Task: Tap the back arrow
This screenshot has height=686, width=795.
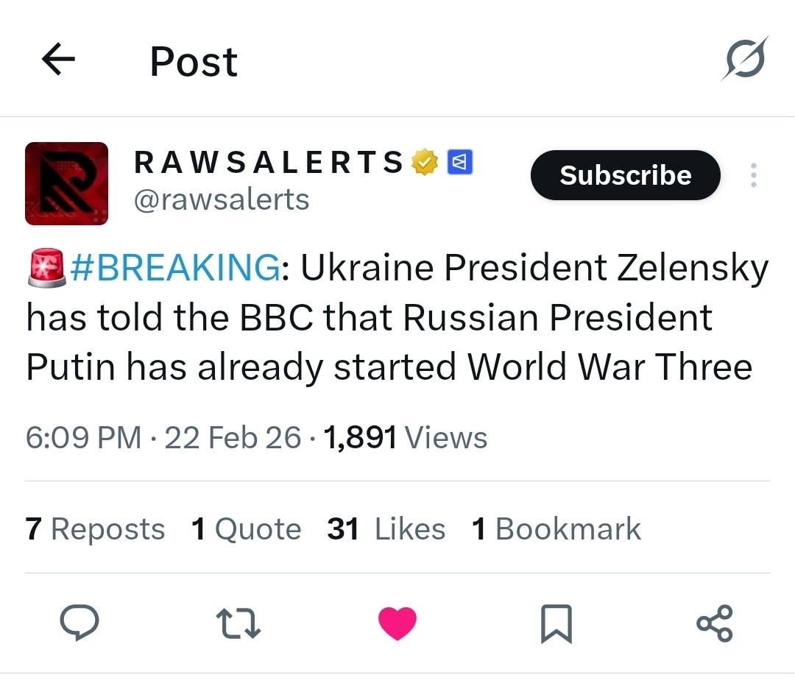Action: 59,60
